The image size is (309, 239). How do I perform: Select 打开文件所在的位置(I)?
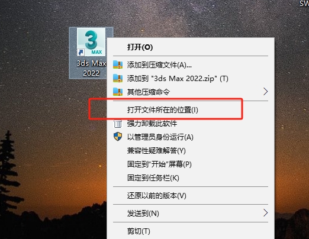163,110
